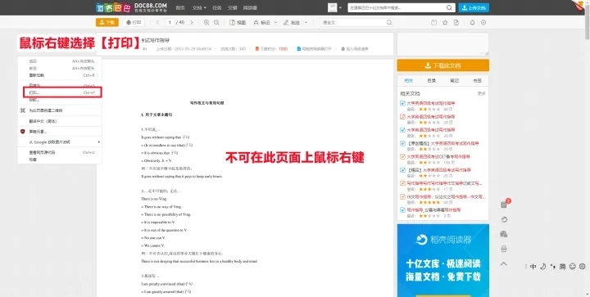Click the IME smiley emoji icon
Screen dimensions: 590x297
click(x=572, y=267)
